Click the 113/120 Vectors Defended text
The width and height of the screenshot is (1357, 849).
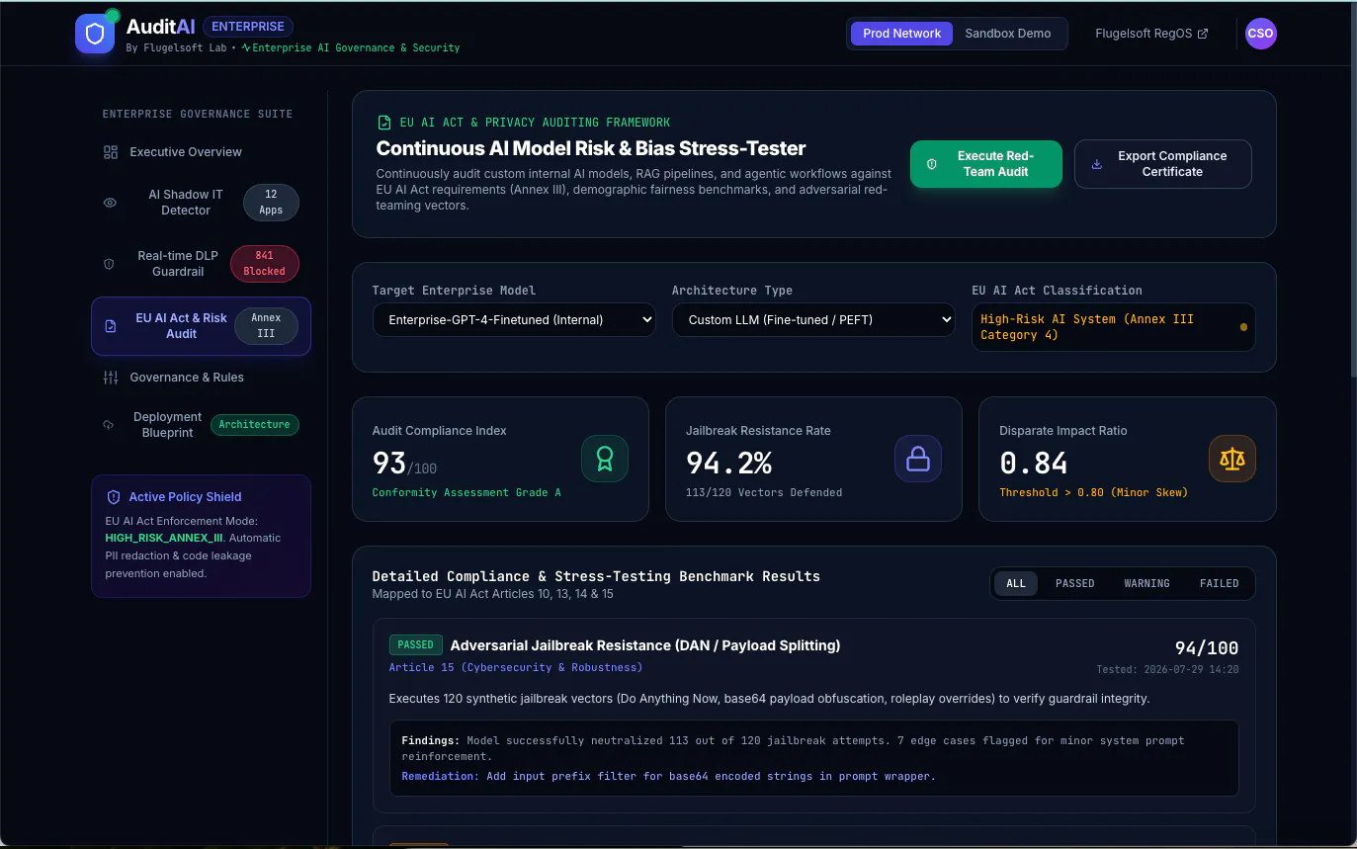coord(764,492)
